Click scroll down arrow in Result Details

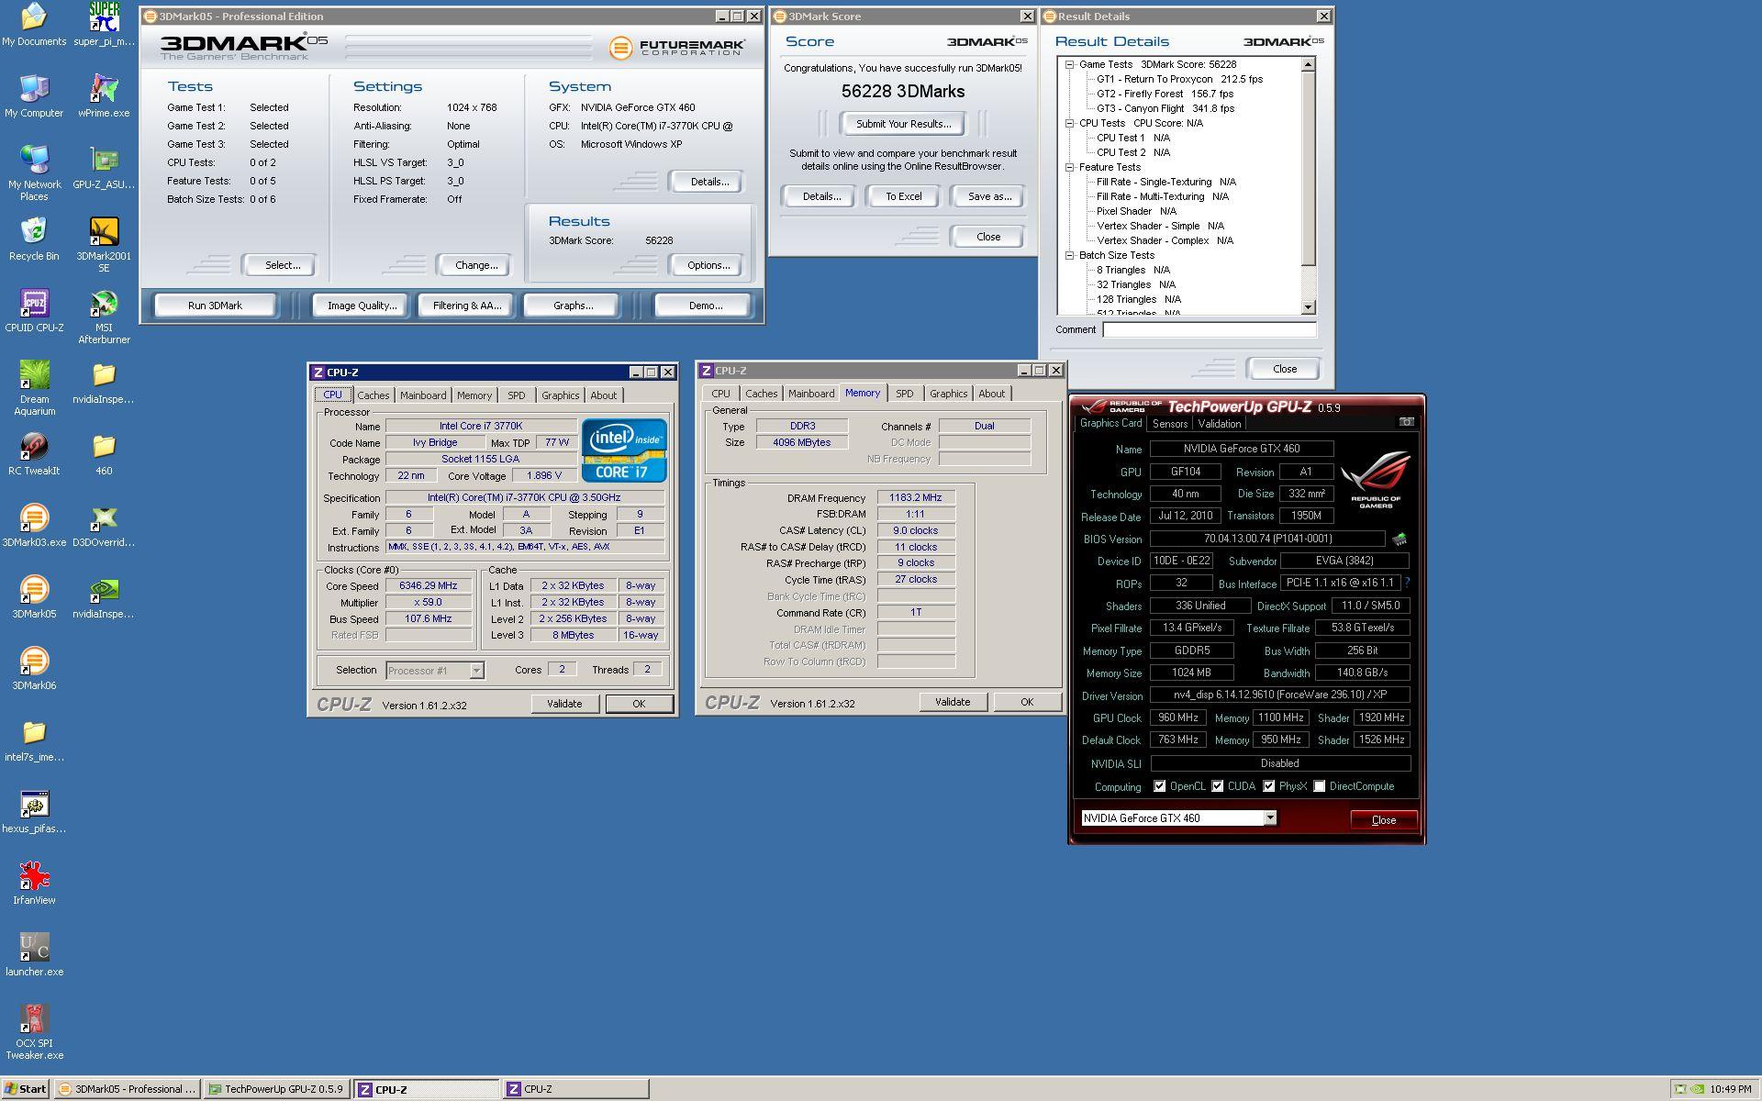[x=1308, y=307]
